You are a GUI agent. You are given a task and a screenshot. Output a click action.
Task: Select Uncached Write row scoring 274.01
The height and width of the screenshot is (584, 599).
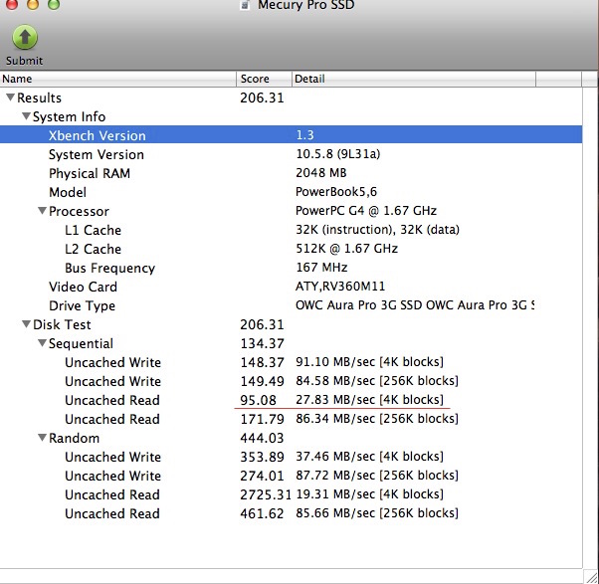click(292, 476)
